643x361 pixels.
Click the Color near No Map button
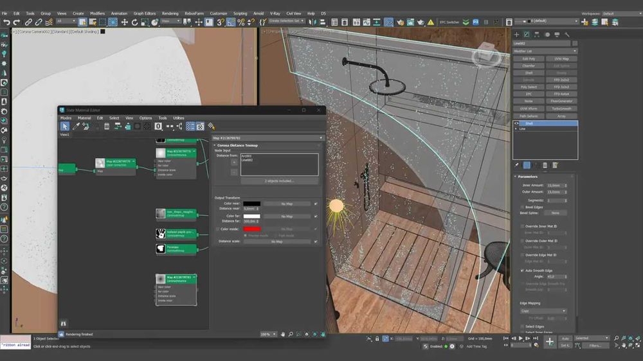pyautogui.click(x=287, y=204)
